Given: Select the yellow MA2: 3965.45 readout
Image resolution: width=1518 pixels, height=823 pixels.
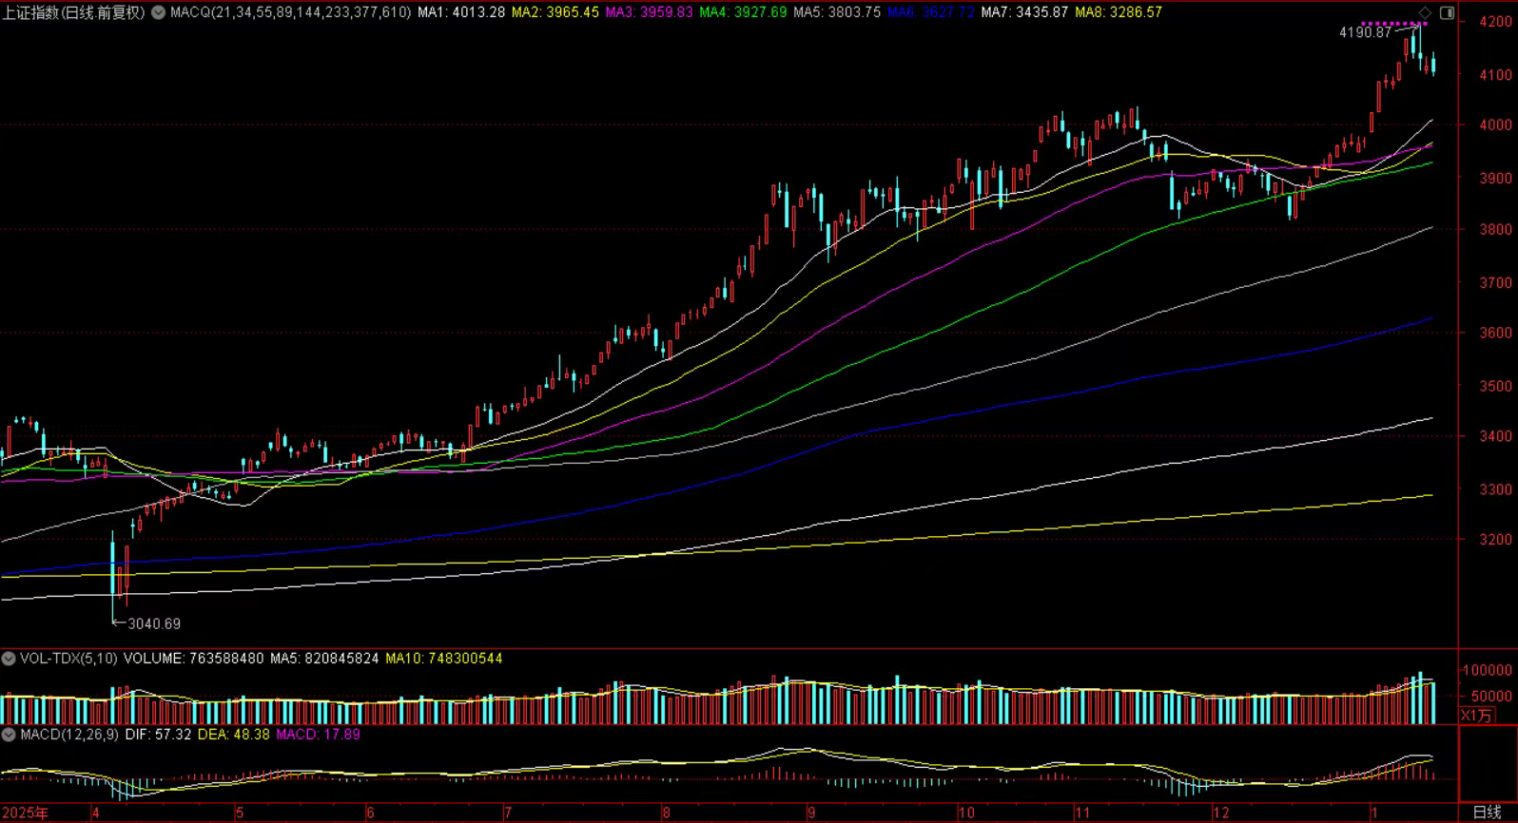Looking at the screenshot, I should (555, 12).
